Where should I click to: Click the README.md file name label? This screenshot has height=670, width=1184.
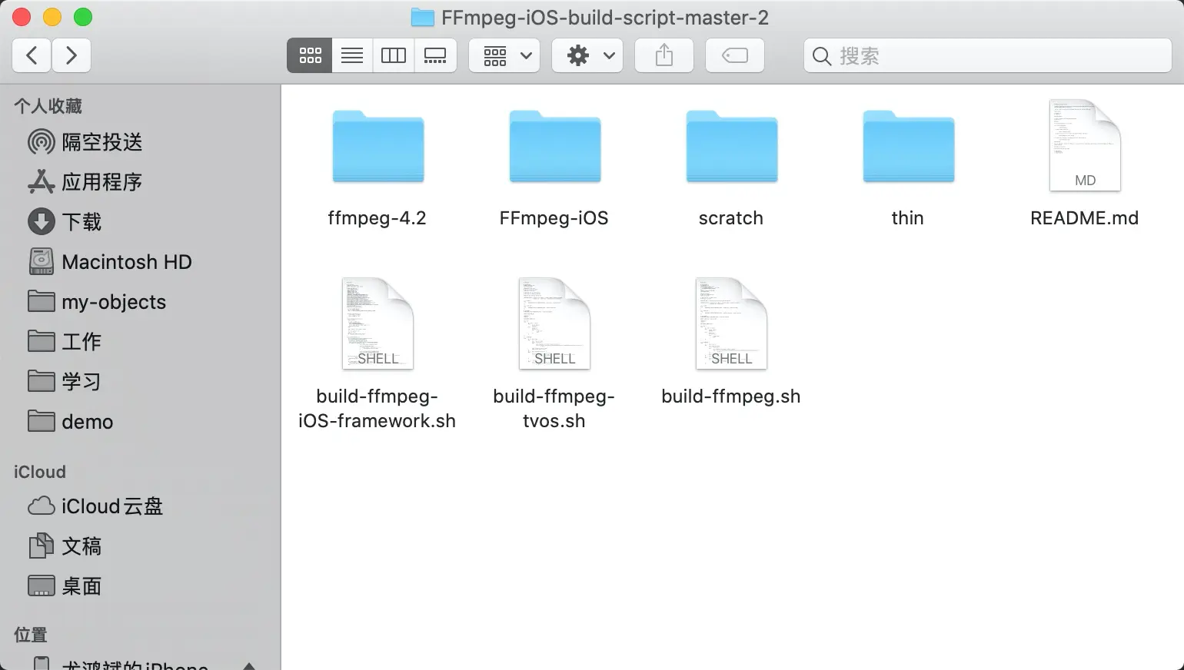point(1084,218)
